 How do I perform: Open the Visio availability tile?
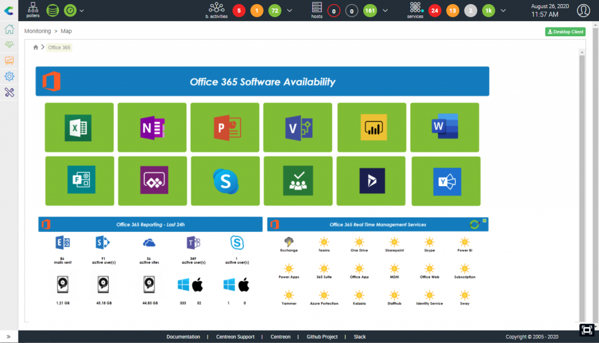click(298, 128)
